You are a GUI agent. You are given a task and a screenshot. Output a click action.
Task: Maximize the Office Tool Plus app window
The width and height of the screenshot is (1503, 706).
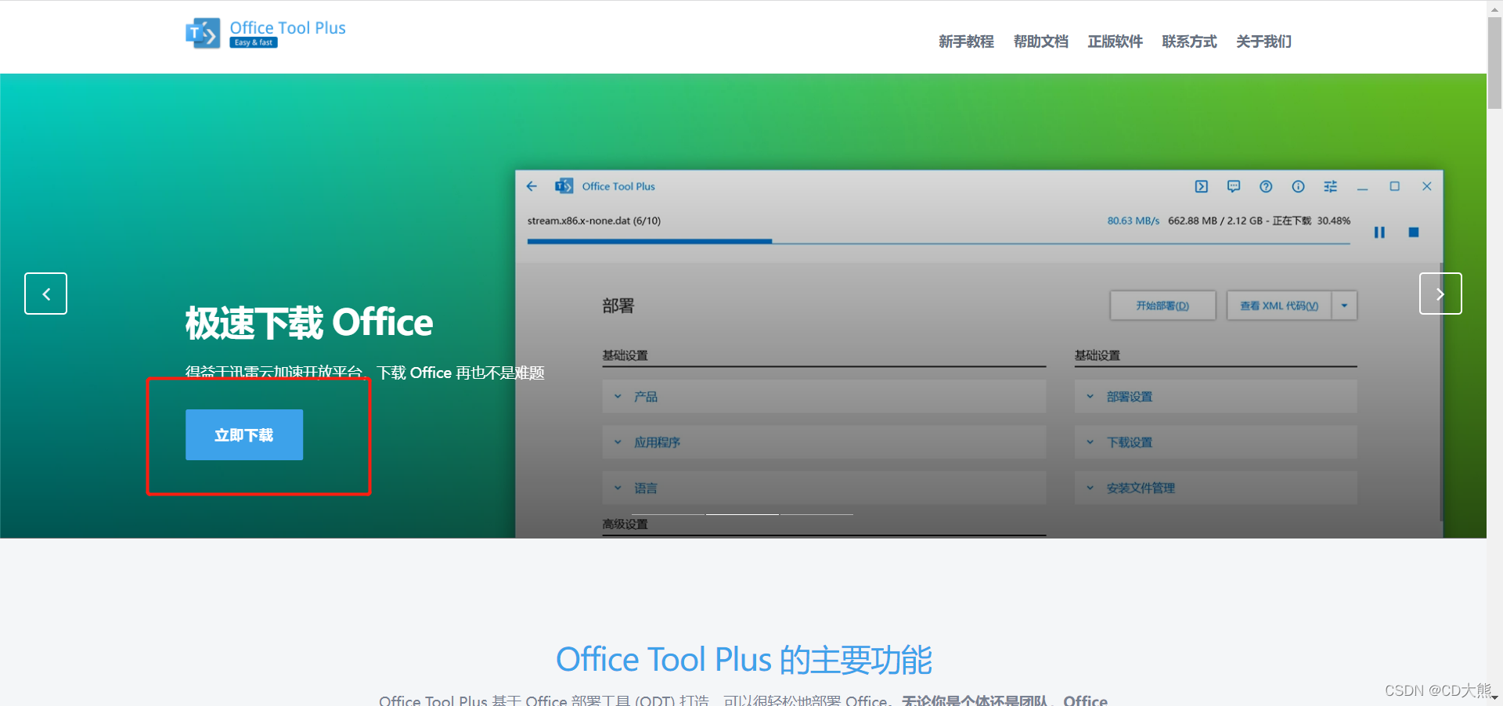click(x=1394, y=186)
